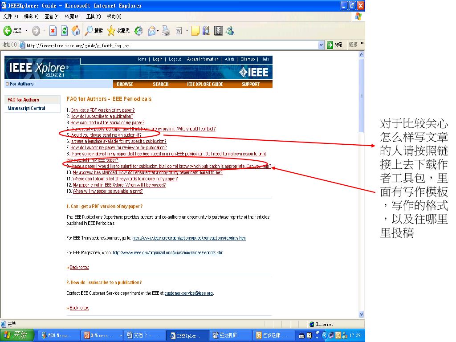The height and width of the screenshot is (342, 456).
Task: Open dropdown arrow next to Back button
Action: [26, 31]
